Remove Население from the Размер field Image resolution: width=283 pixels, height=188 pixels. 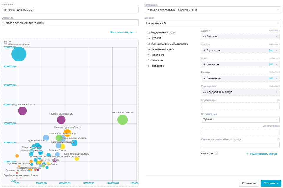coord(276,78)
